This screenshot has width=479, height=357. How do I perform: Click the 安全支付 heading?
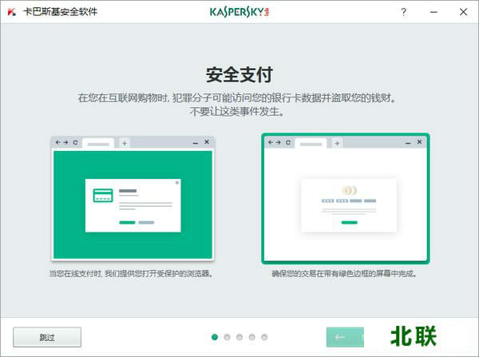click(239, 75)
